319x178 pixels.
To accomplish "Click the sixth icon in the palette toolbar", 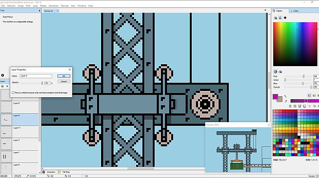I will point(314,106).
